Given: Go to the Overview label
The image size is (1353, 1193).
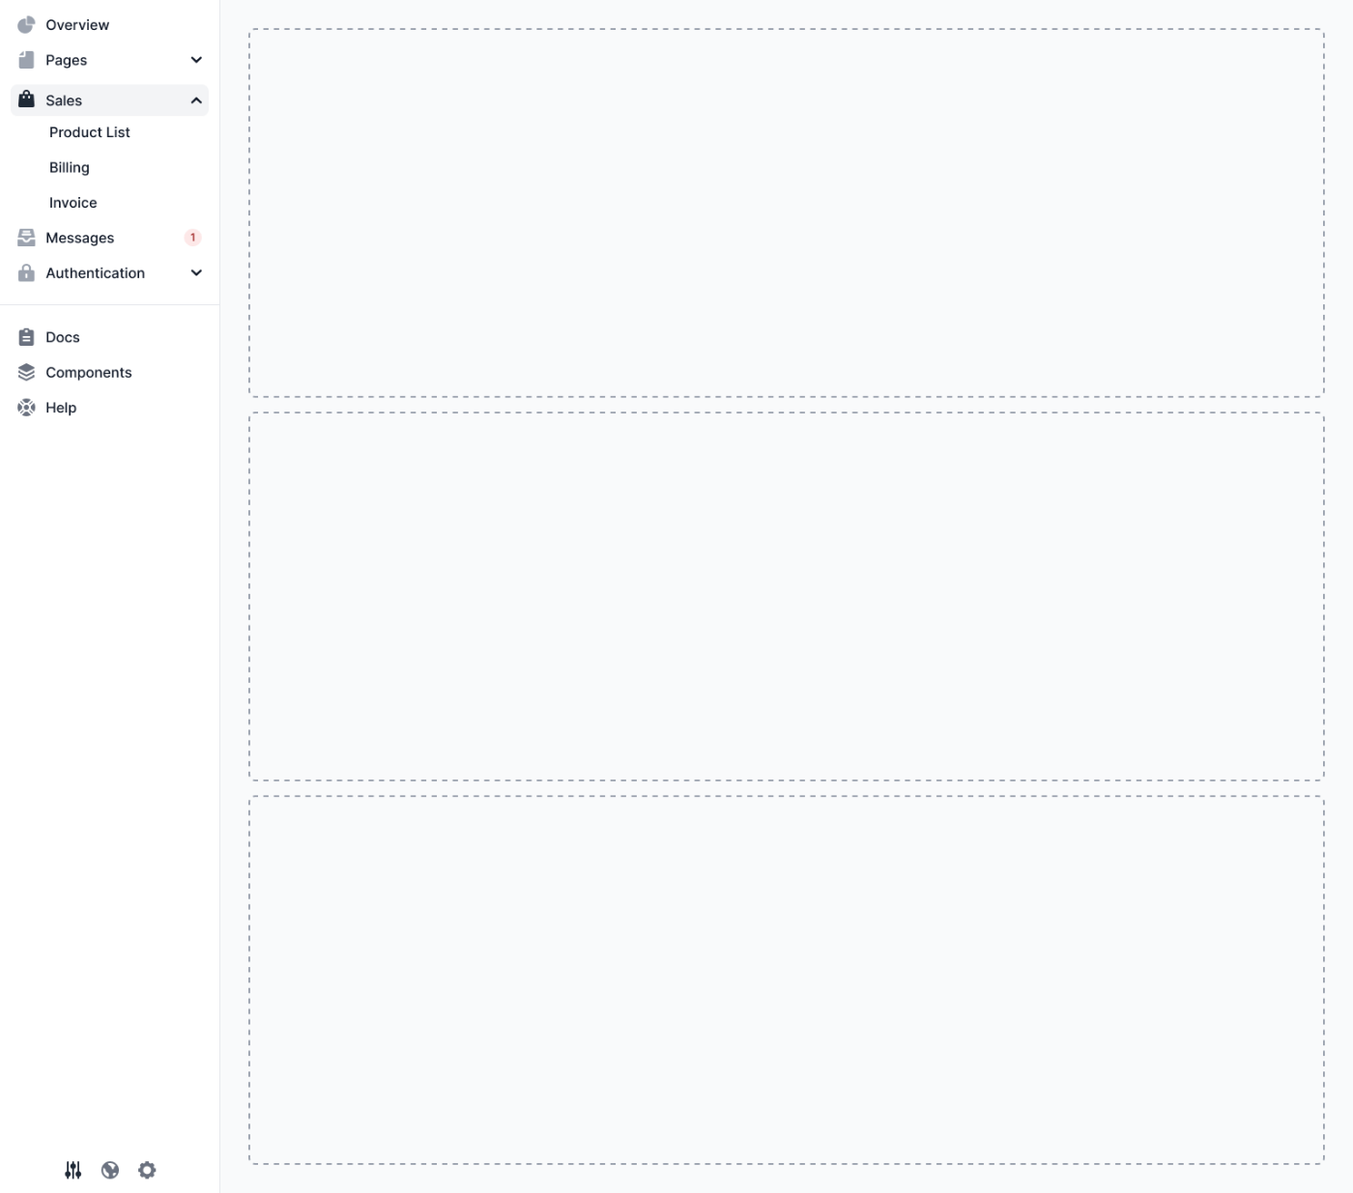Looking at the screenshot, I should click(77, 25).
